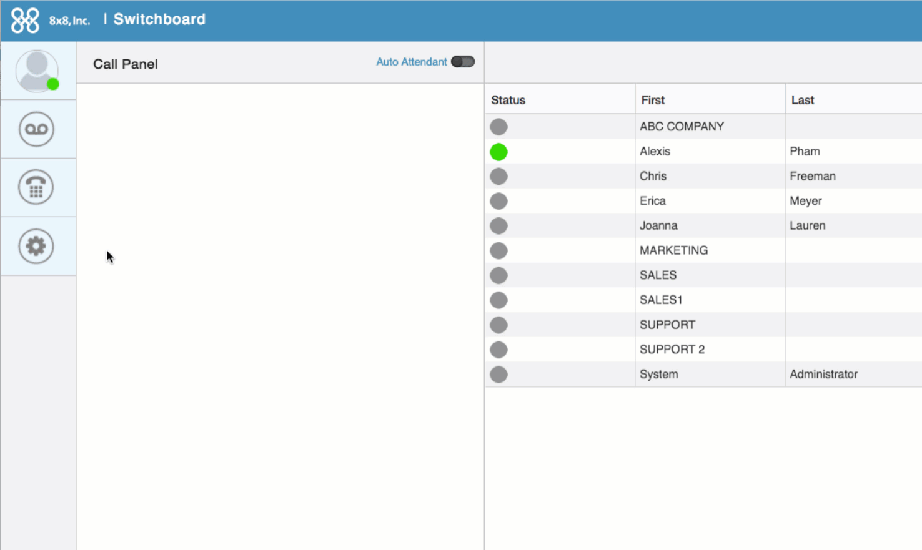Click the status dot for System
This screenshot has height=550, width=922.
pyautogui.click(x=498, y=375)
